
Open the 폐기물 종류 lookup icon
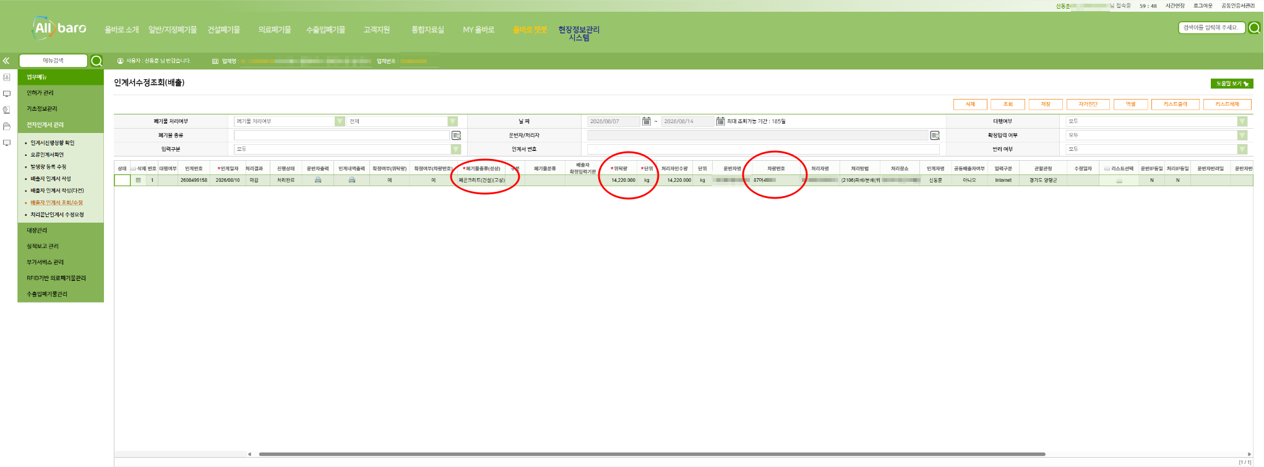point(457,135)
